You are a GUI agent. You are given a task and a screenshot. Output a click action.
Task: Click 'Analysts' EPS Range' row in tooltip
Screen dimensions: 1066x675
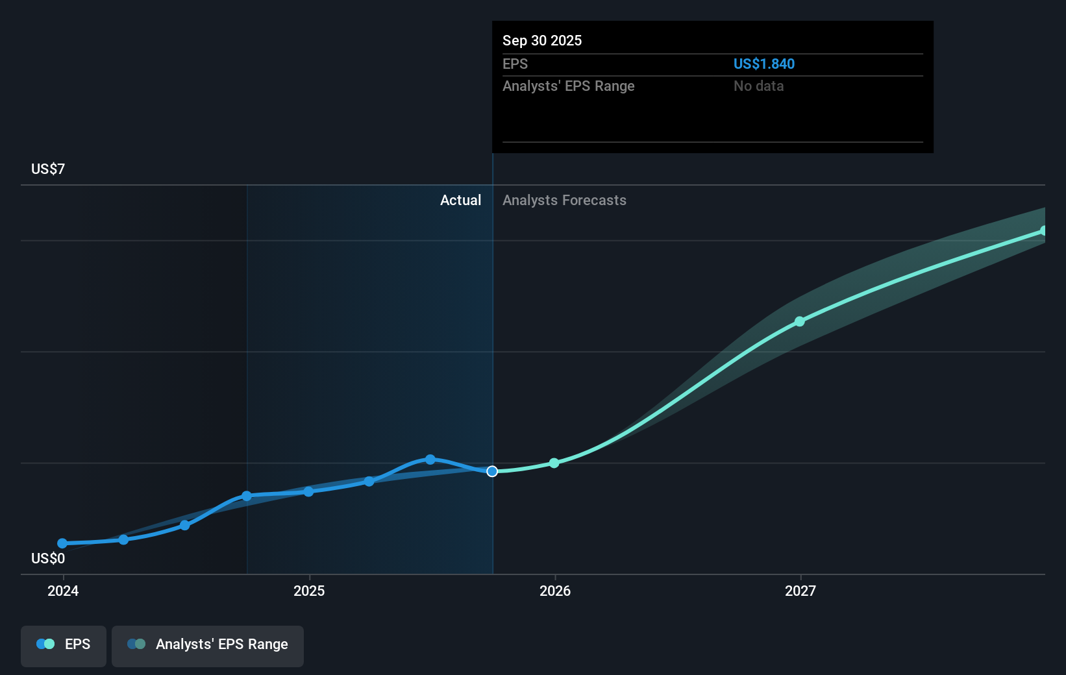pos(713,86)
